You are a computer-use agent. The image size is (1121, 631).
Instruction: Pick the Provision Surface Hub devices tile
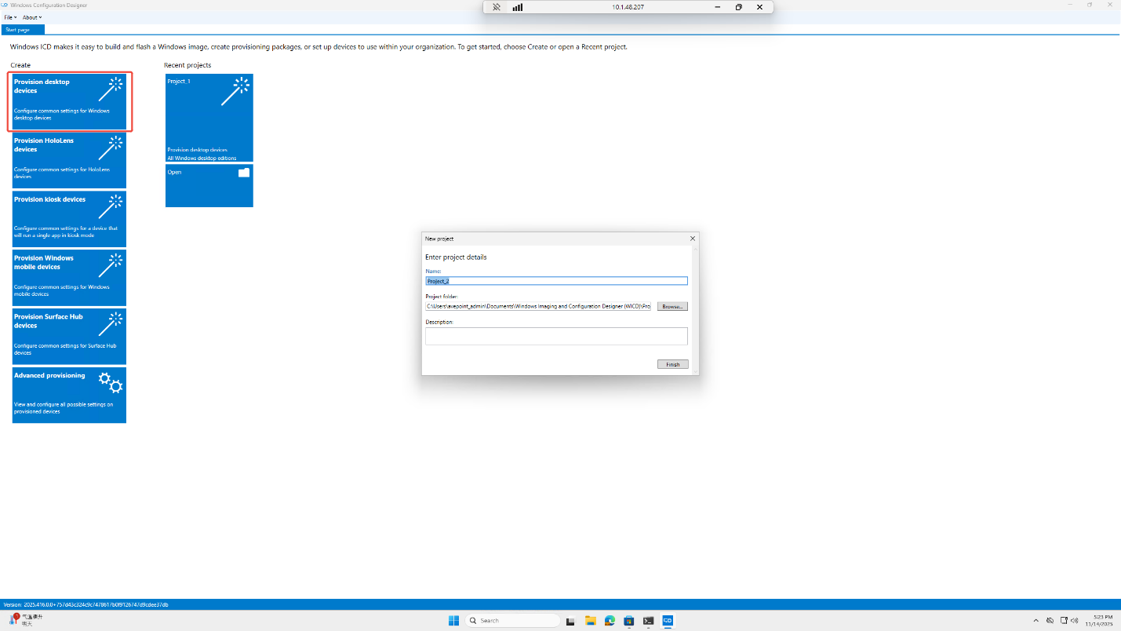70,337
